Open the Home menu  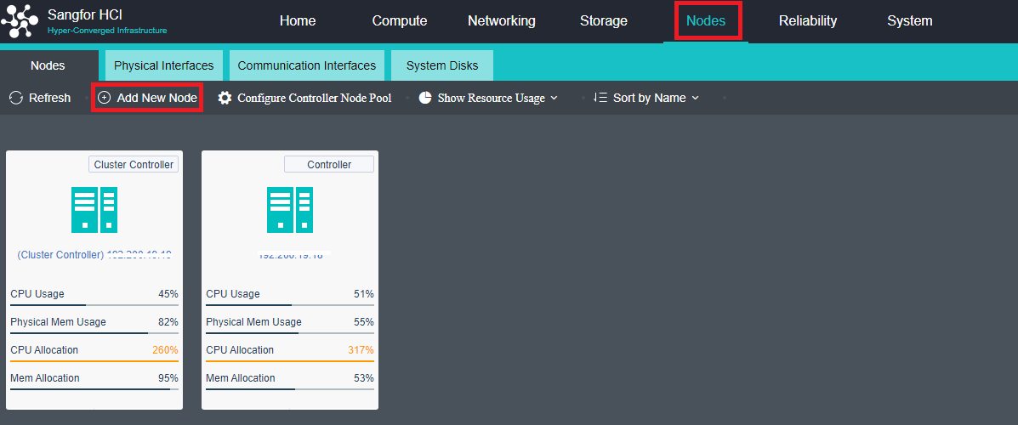(x=298, y=20)
